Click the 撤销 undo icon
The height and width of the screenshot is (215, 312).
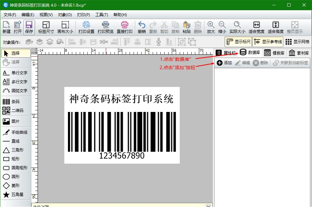(141, 27)
